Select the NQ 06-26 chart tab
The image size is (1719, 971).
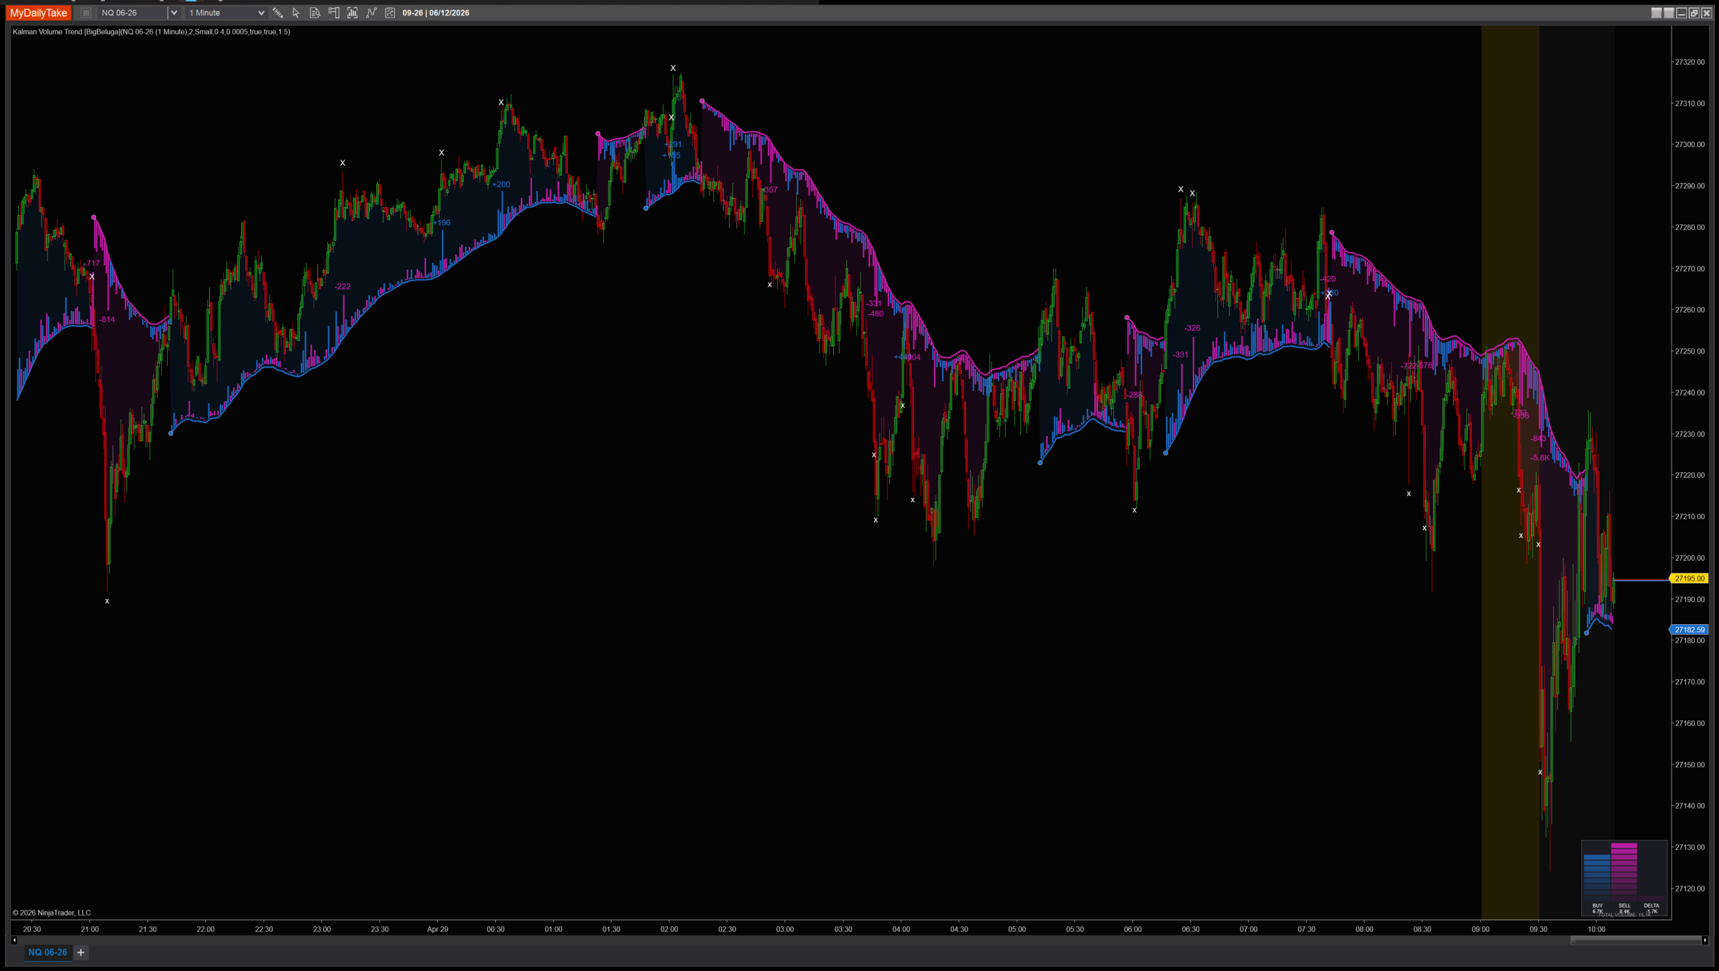[x=47, y=952]
